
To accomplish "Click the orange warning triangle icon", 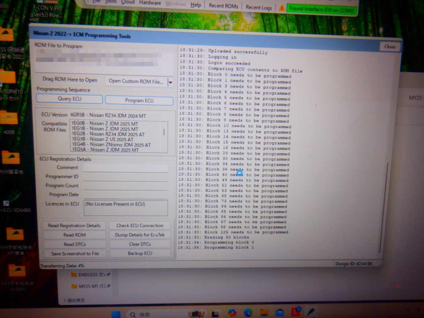I will pyautogui.click(x=282, y=8).
